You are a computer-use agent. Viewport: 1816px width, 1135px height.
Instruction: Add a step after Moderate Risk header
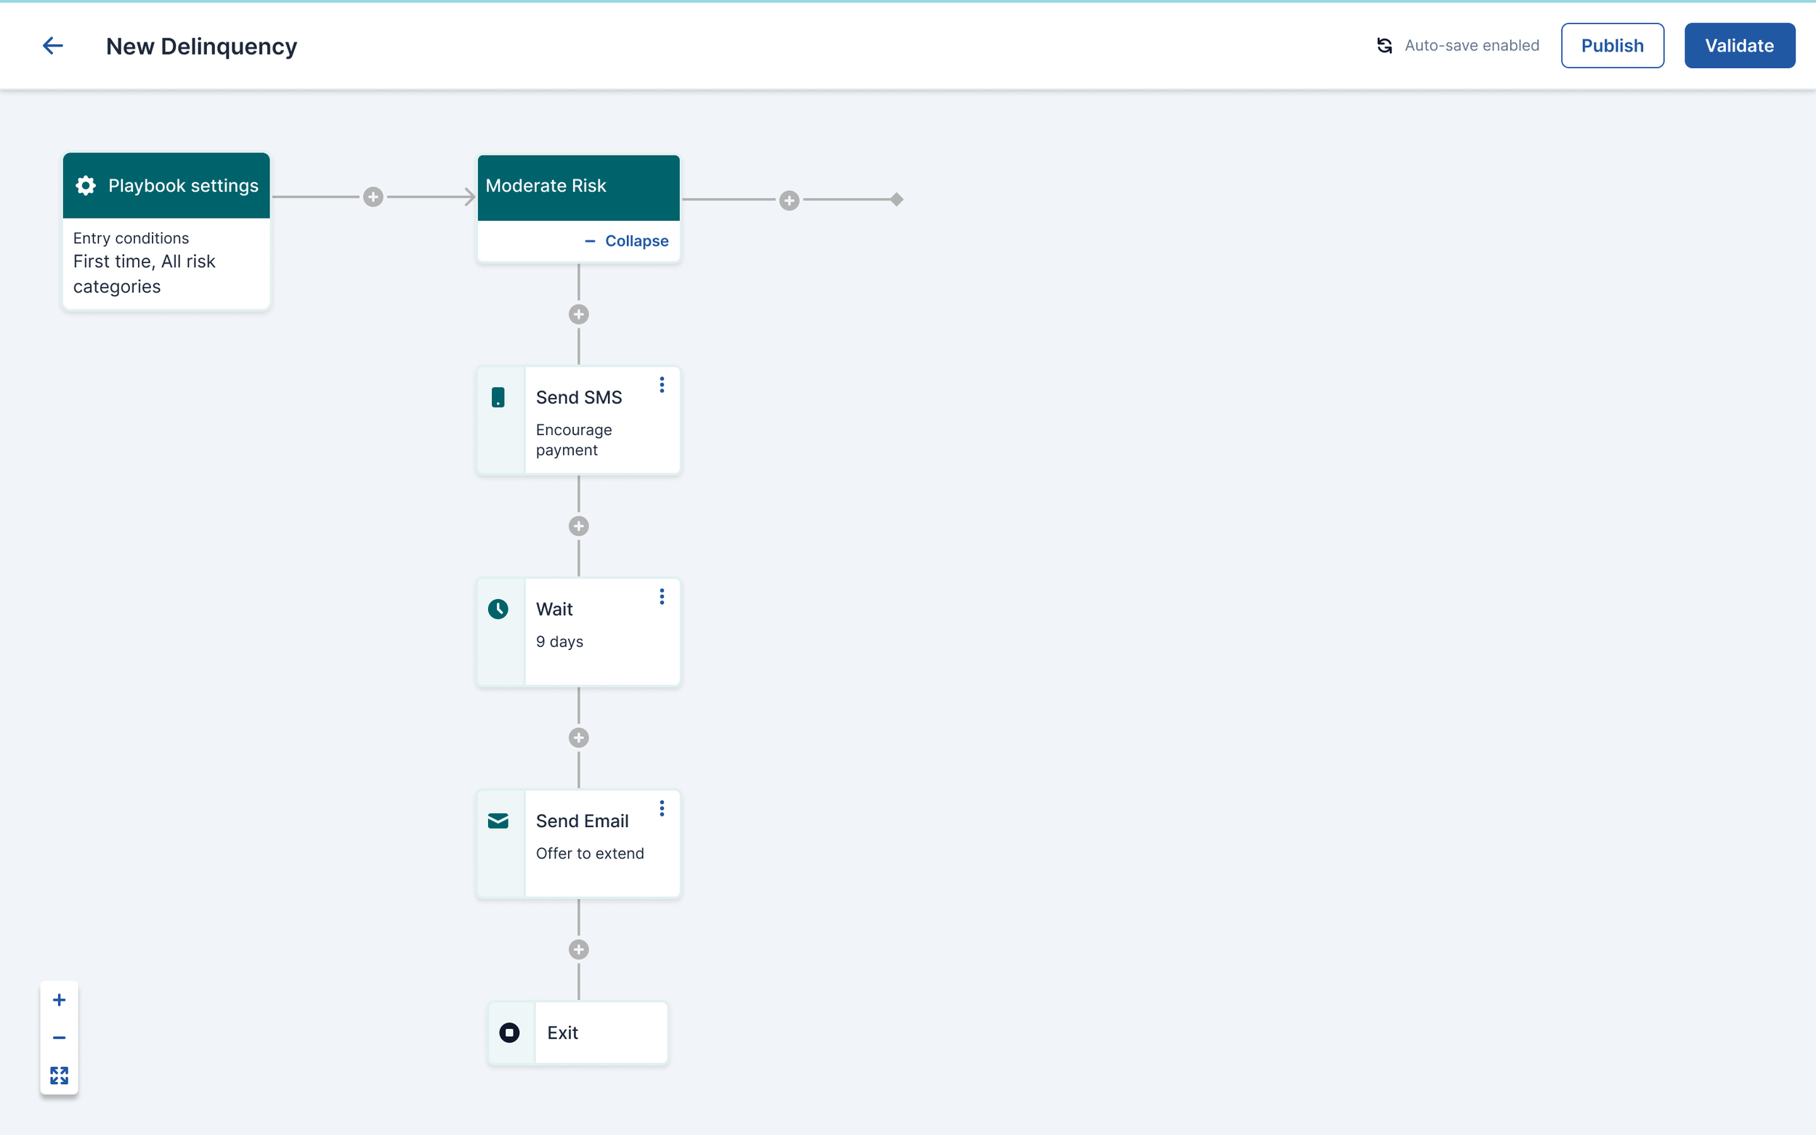pos(578,314)
